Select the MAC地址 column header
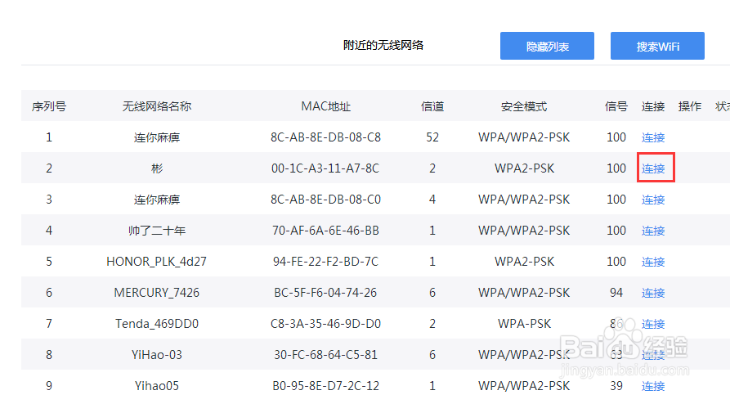 (x=325, y=106)
